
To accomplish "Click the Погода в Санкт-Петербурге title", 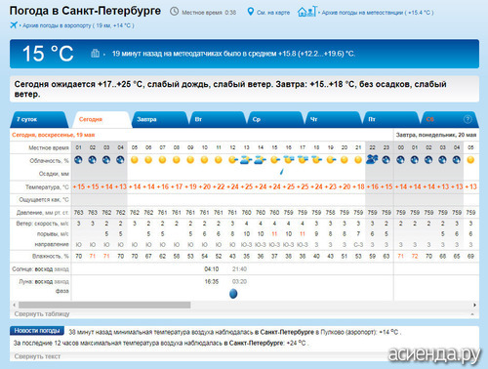I will click(x=85, y=11).
